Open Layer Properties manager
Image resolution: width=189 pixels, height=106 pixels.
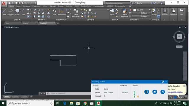(76, 13)
